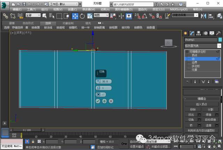Screen dimensions: 223x150
Task: Open the 修改器(M) menu
Action: [89, 9]
